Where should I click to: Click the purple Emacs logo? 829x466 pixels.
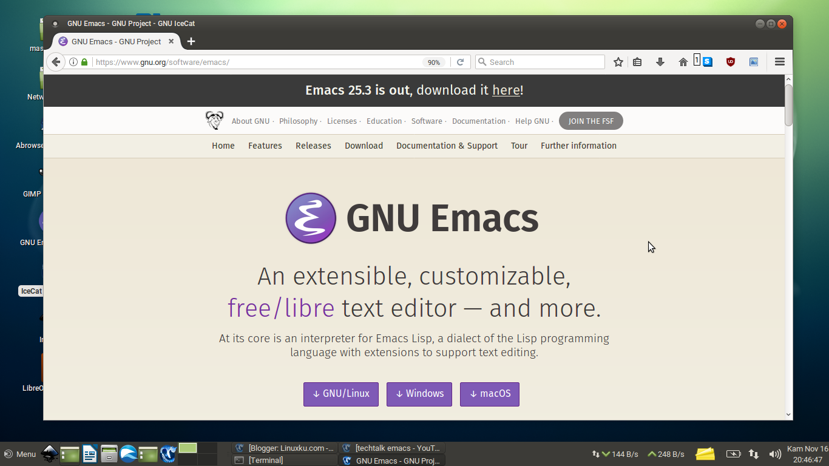tap(311, 218)
